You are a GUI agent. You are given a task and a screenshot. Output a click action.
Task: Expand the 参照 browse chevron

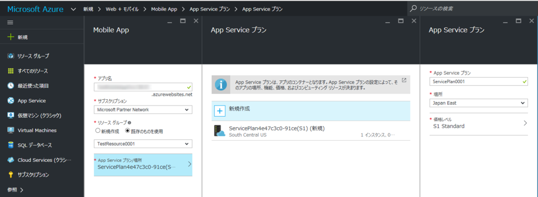22,190
